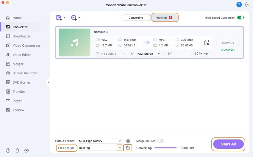The image size is (253, 157).
Task: Toggle High Speed Conversion switch
Action: click(240, 18)
